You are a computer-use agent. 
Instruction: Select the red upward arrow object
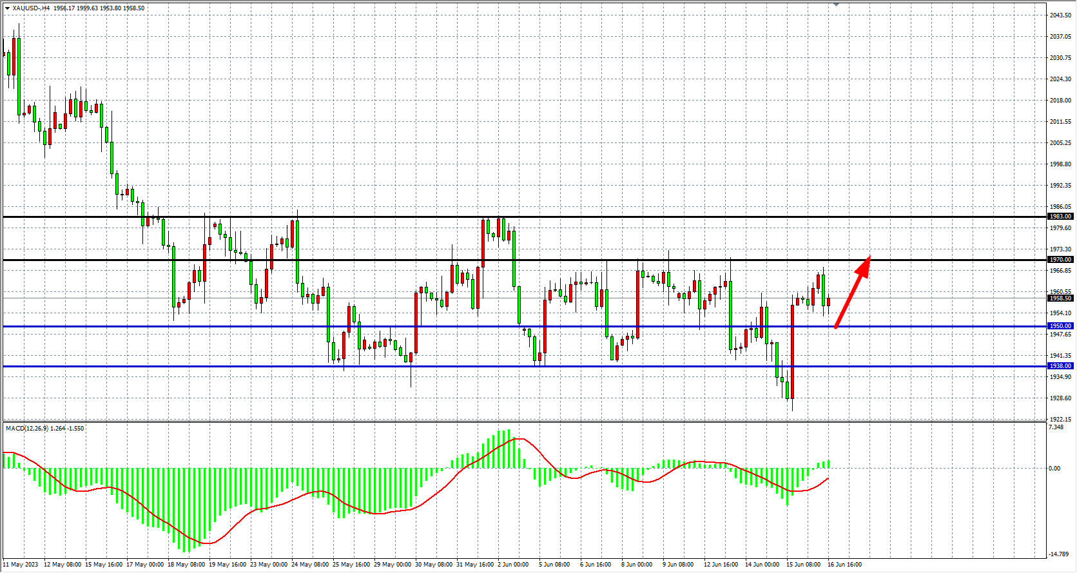tap(852, 292)
